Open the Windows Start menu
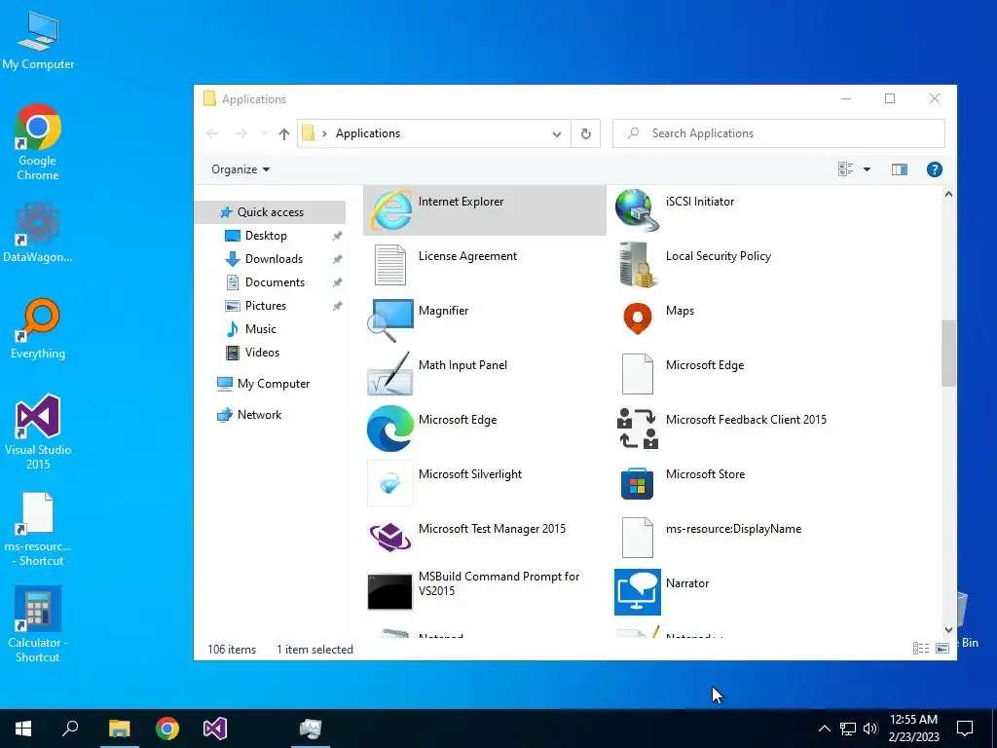The width and height of the screenshot is (997, 748). [23, 729]
